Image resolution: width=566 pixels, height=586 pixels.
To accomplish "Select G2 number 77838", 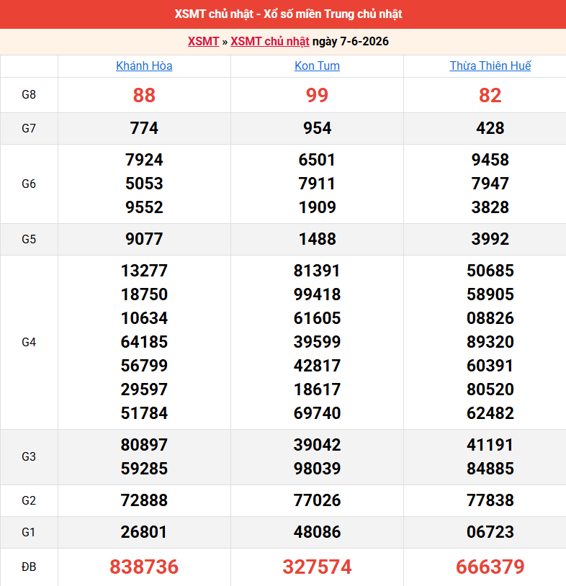I will [490, 500].
